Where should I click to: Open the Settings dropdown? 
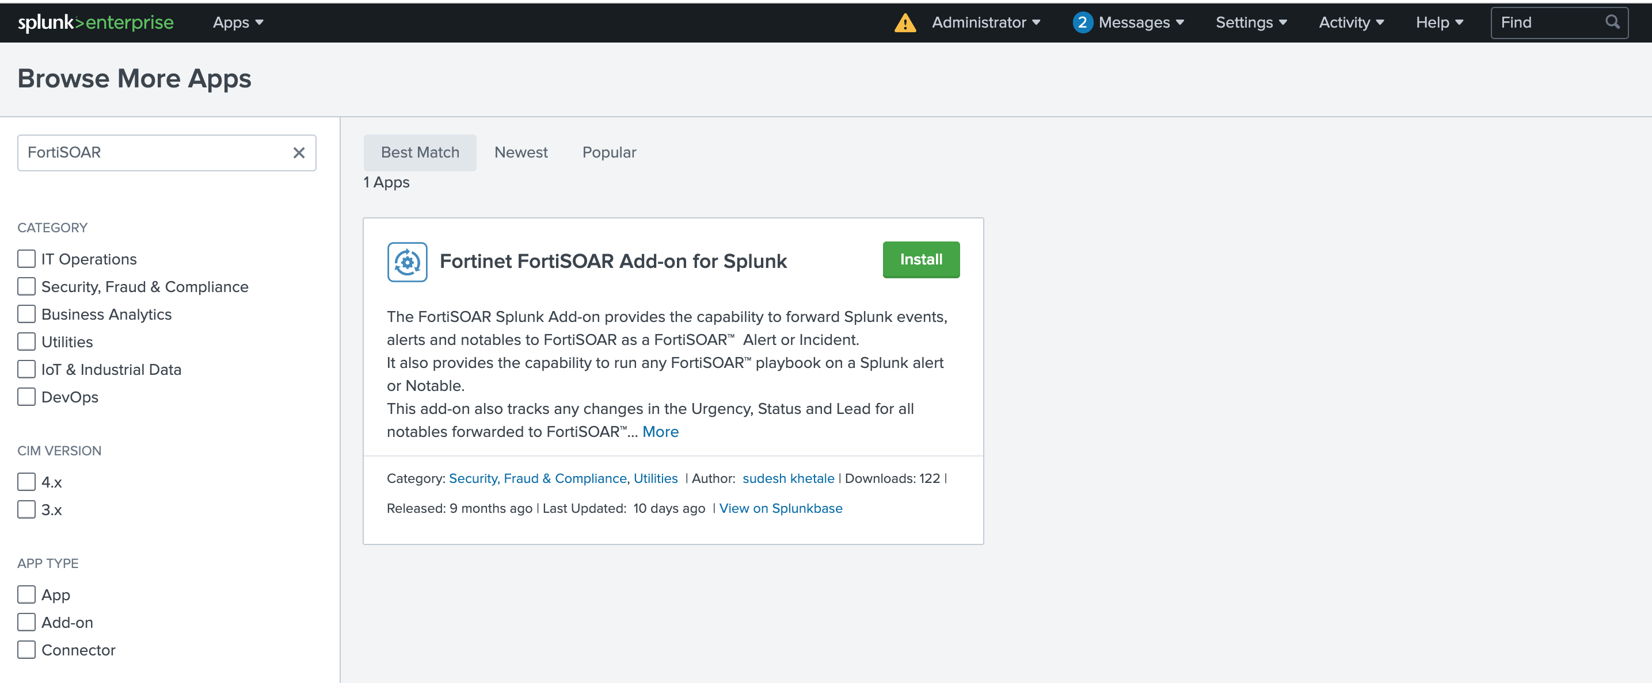[1251, 22]
